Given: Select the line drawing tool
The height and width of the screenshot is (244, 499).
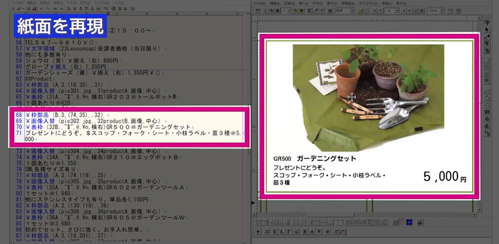Looking at the screenshot, I should pos(486,91).
